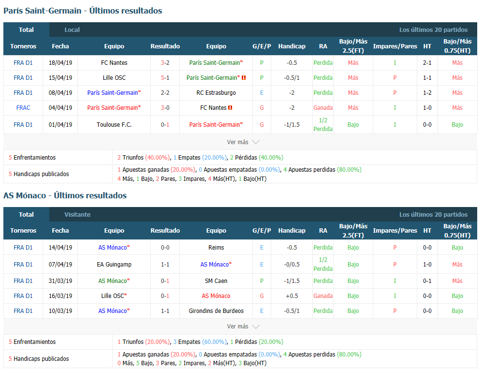Click AS Mónaco - Últimos resultados heading
Viewport: 483px width, 371px height.
coord(65,196)
